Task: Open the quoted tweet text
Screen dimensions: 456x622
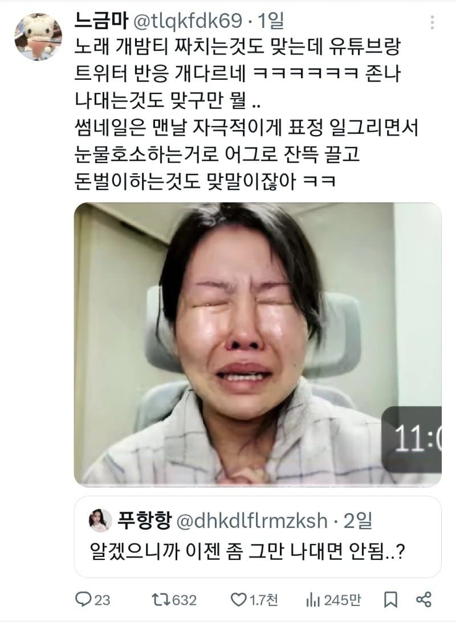Action: tap(247, 551)
